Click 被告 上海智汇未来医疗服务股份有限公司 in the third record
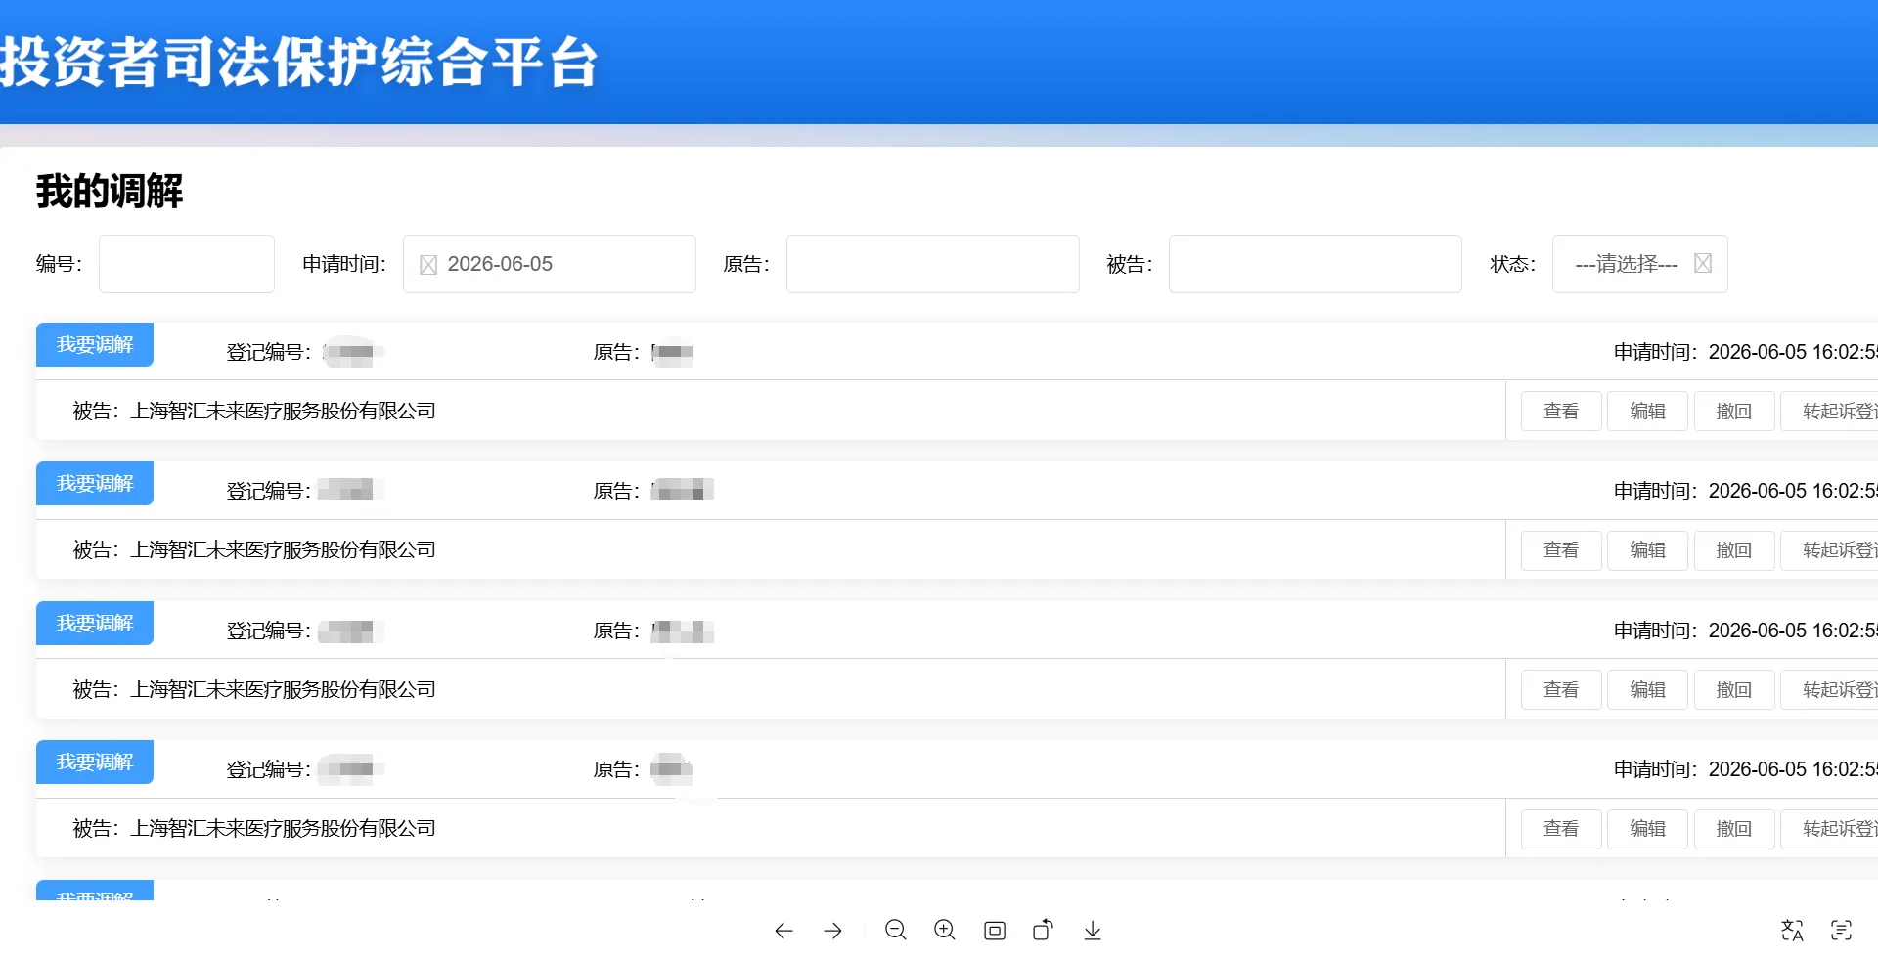This screenshot has width=1878, height=958. click(254, 690)
